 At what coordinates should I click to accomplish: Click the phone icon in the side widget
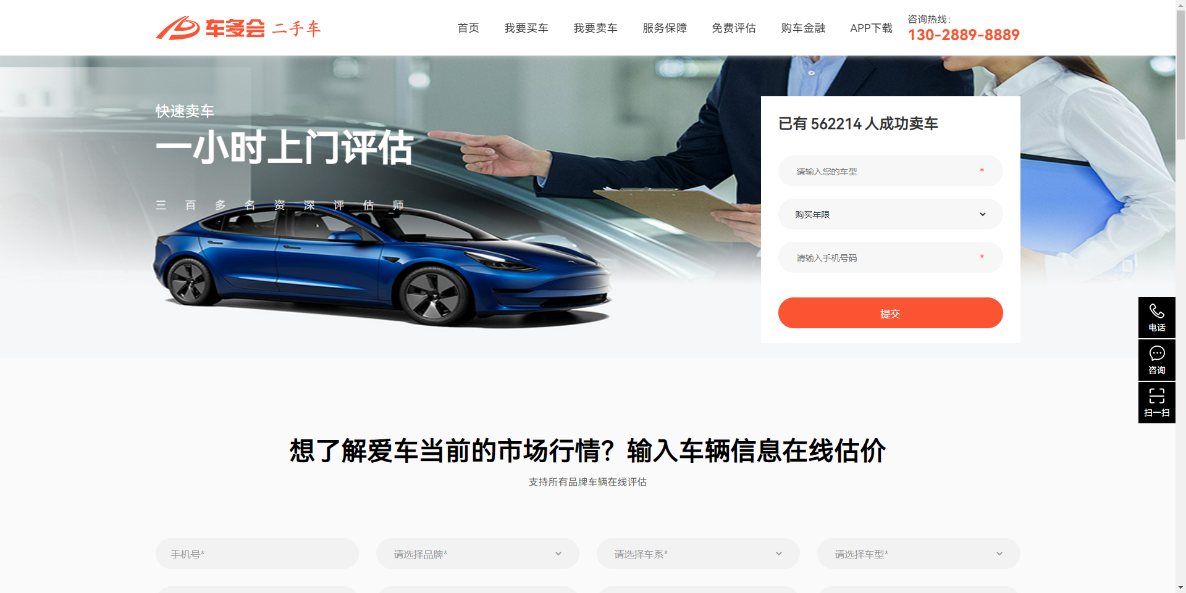1156,311
